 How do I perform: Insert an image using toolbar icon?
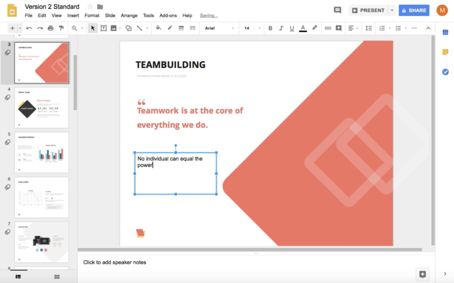pyautogui.click(x=113, y=28)
